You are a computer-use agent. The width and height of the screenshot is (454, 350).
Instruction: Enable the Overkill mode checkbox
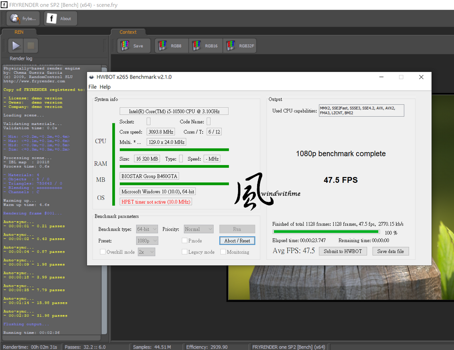102,252
